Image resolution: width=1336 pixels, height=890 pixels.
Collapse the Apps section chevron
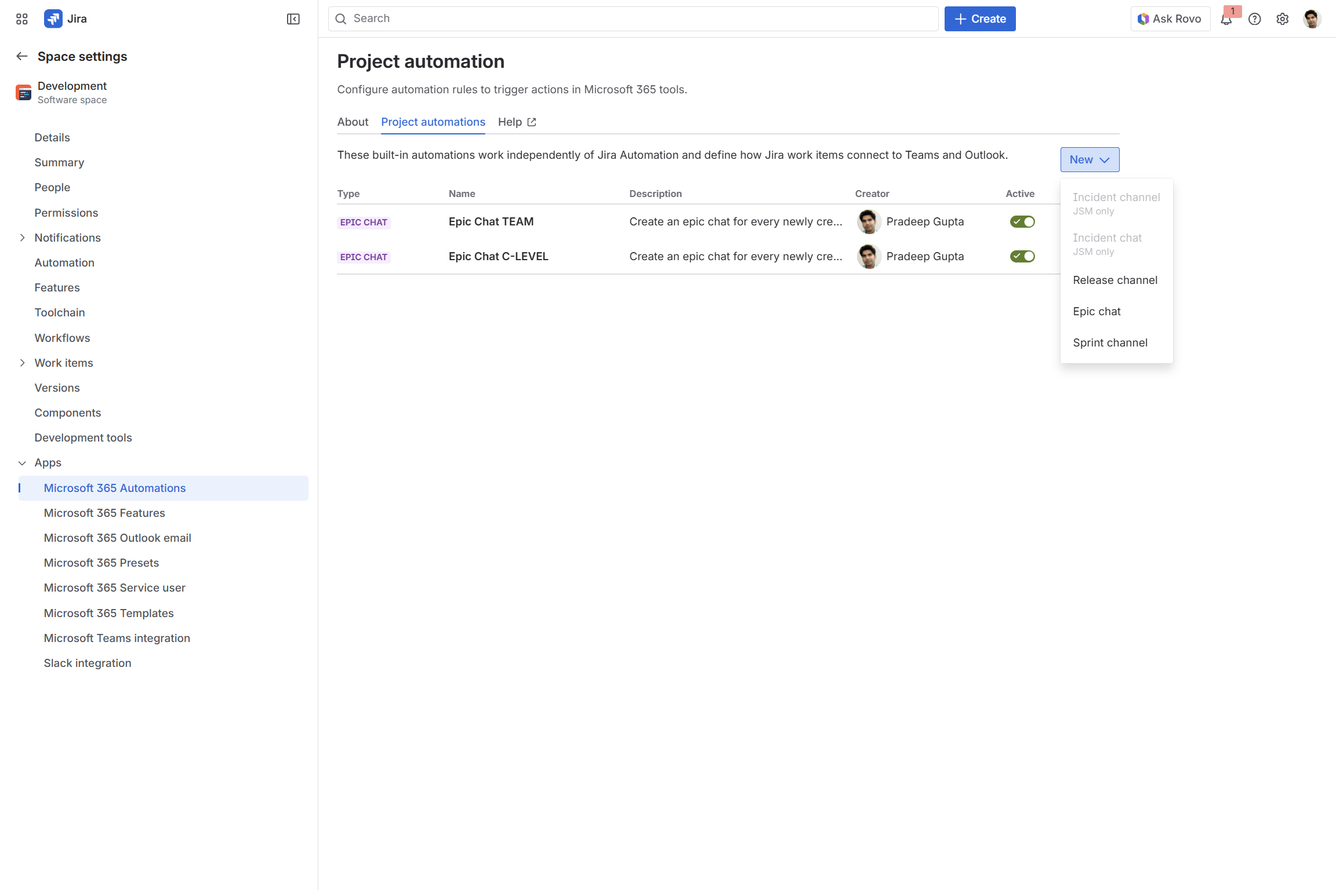(x=22, y=463)
